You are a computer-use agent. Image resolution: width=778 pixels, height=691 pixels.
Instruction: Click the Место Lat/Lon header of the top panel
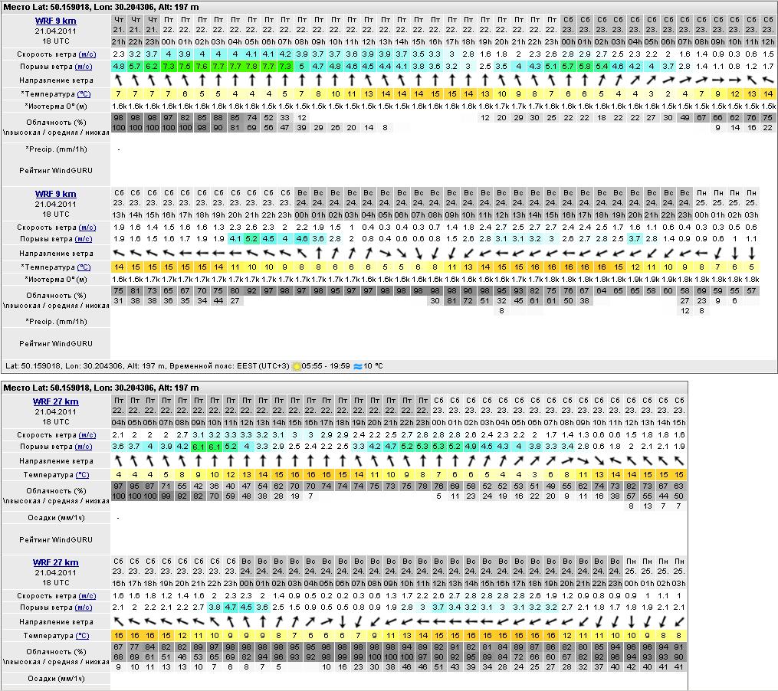[x=101, y=7]
